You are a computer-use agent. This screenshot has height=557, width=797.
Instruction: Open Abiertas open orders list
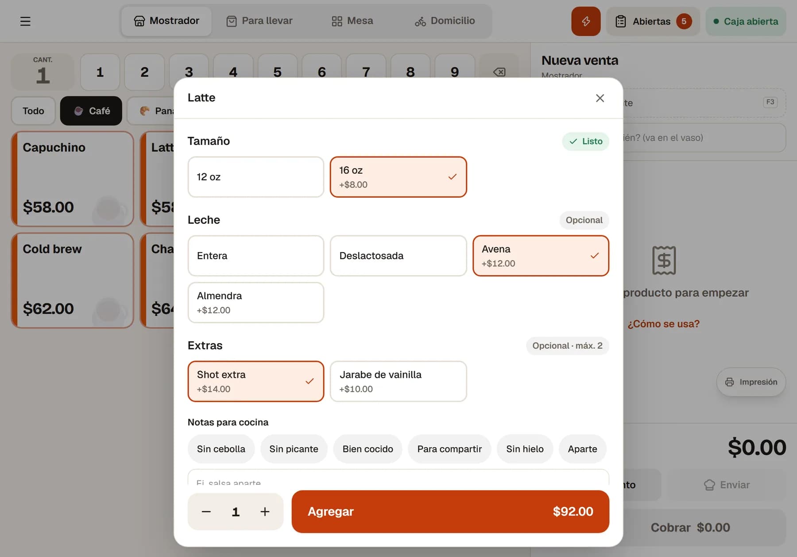click(653, 21)
